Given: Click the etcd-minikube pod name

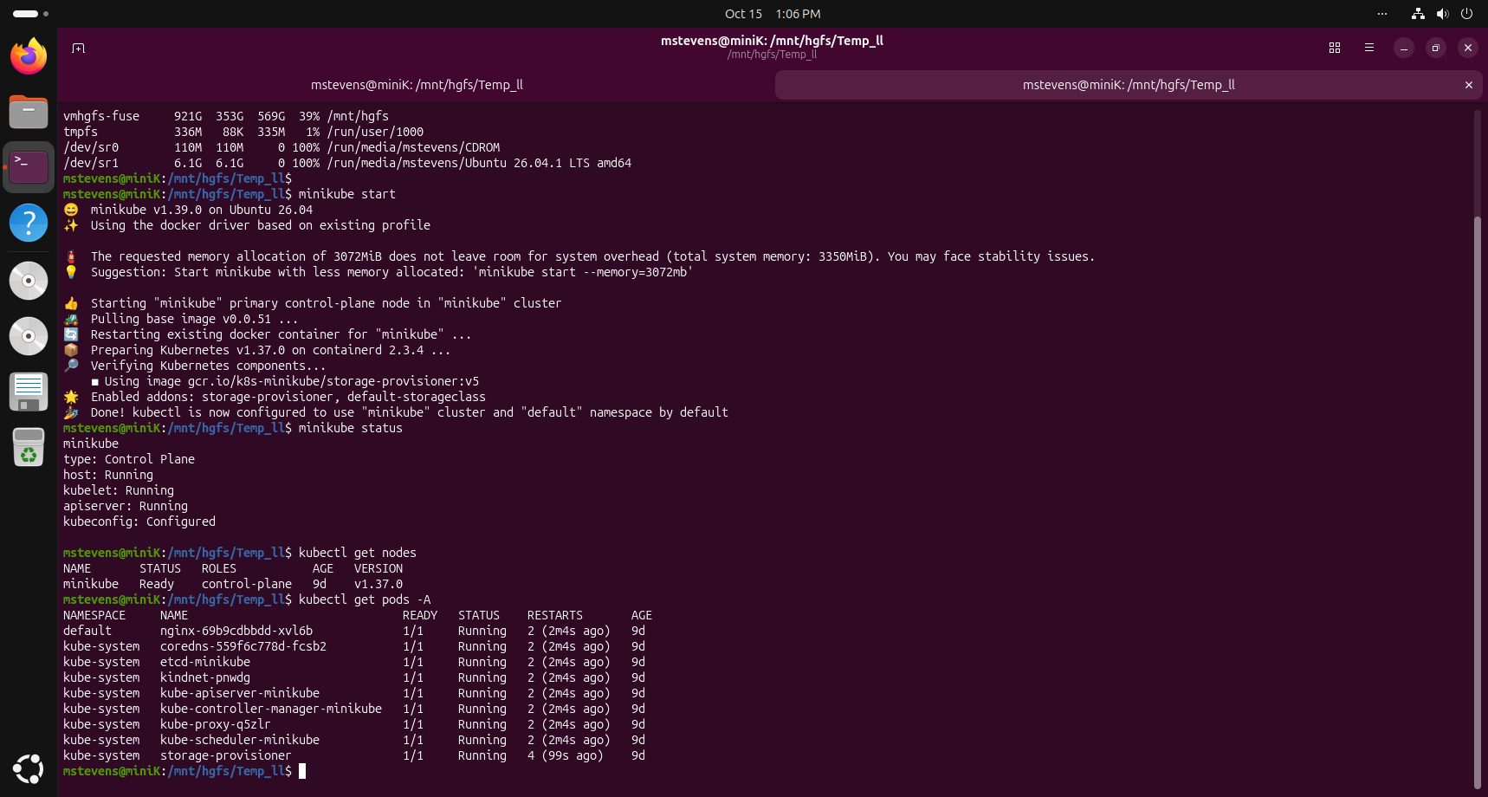Looking at the screenshot, I should click(205, 662).
